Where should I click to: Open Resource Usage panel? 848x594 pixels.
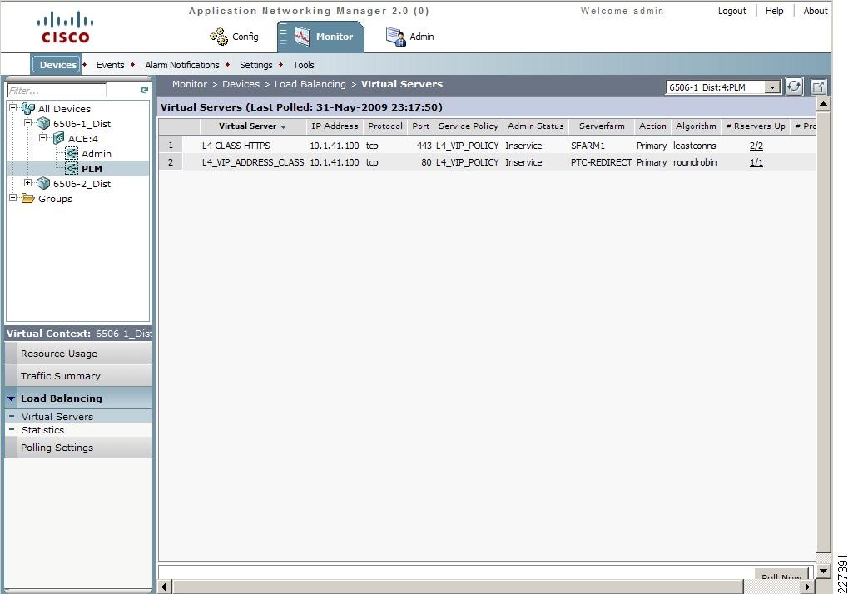pyautogui.click(x=78, y=354)
